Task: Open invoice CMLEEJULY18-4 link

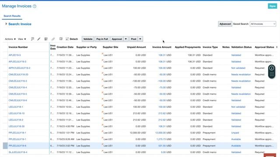Action: click(x=17, y=87)
